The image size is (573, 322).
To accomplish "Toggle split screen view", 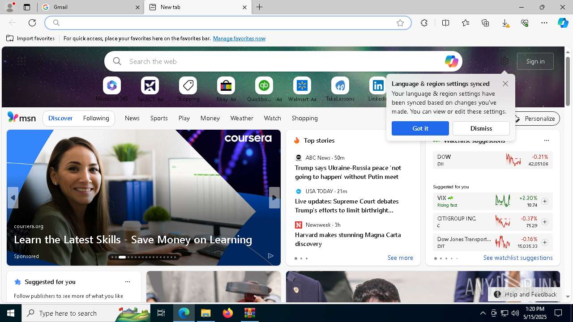I will (445, 23).
